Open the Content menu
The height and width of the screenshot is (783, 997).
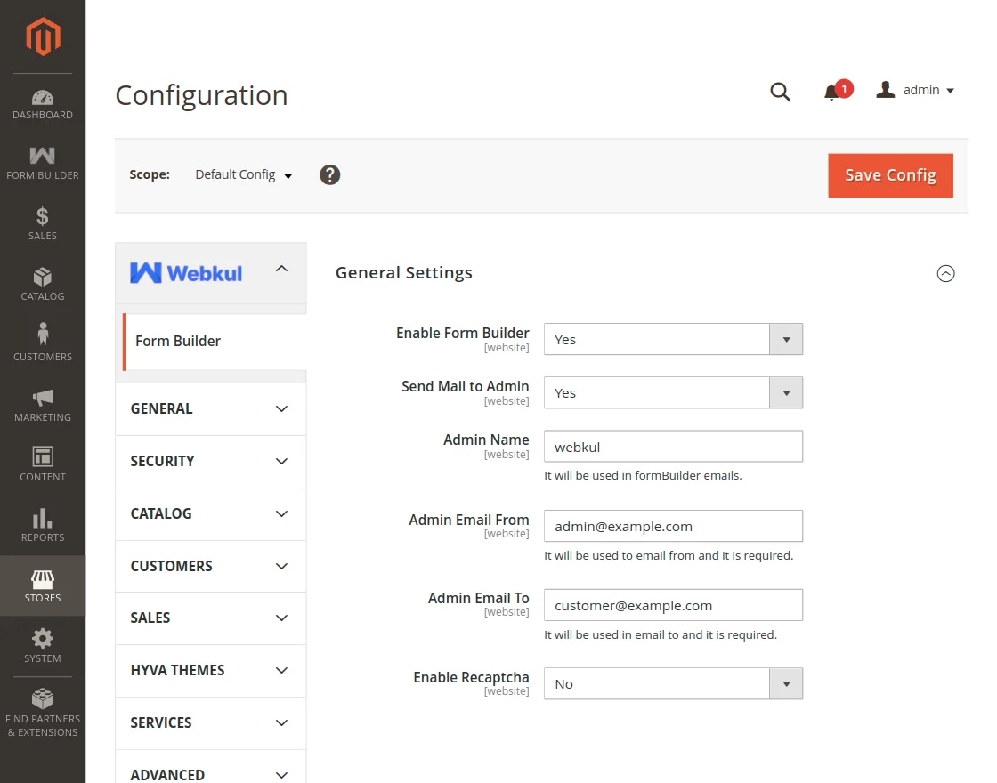click(x=43, y=464)
